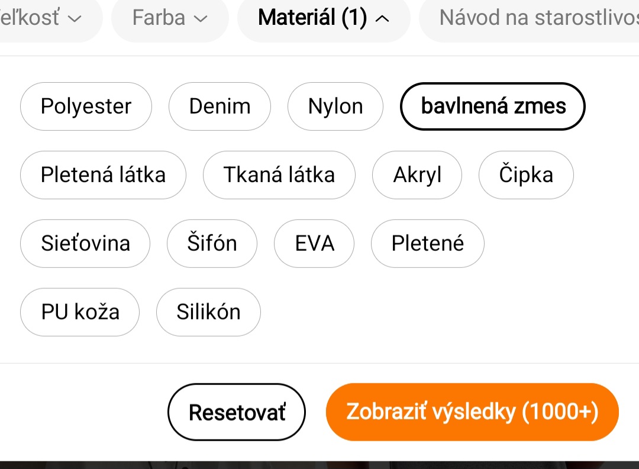Image resolution: width=639 pixels, height=469 pixels.
Task: Choose the Nylon material option
Action: coord(335,106)
